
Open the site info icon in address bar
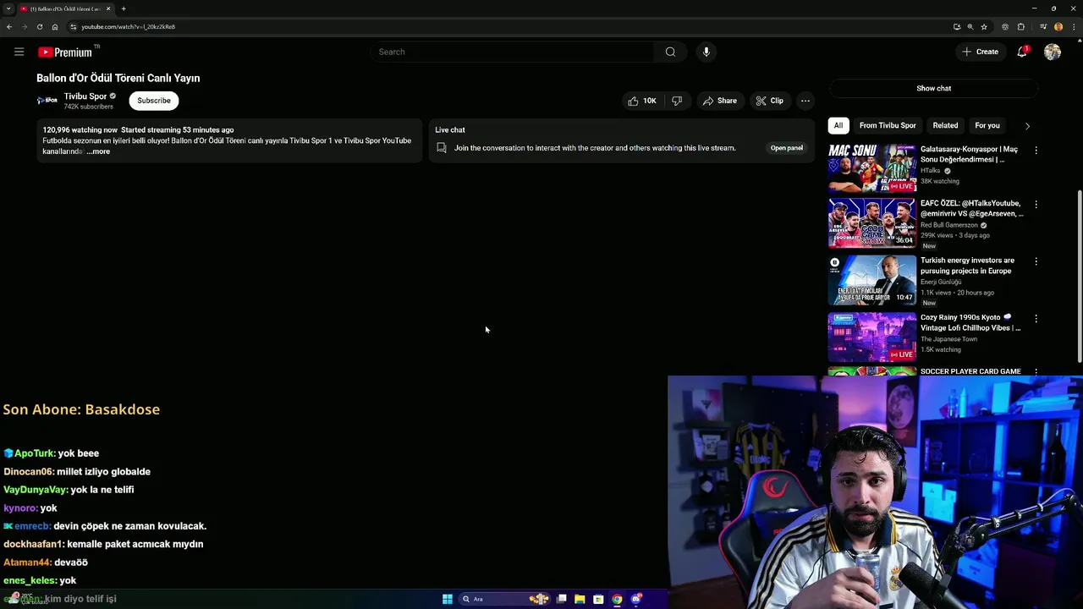(x=73, y=26)
